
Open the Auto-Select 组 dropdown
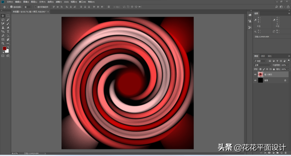pos(28,7)
